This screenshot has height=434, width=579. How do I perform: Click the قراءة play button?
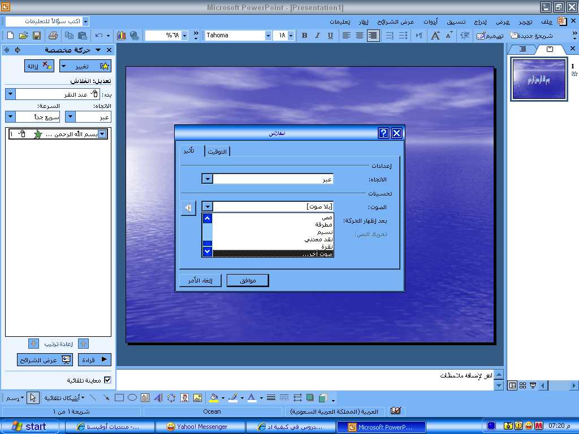coord(94,359)
